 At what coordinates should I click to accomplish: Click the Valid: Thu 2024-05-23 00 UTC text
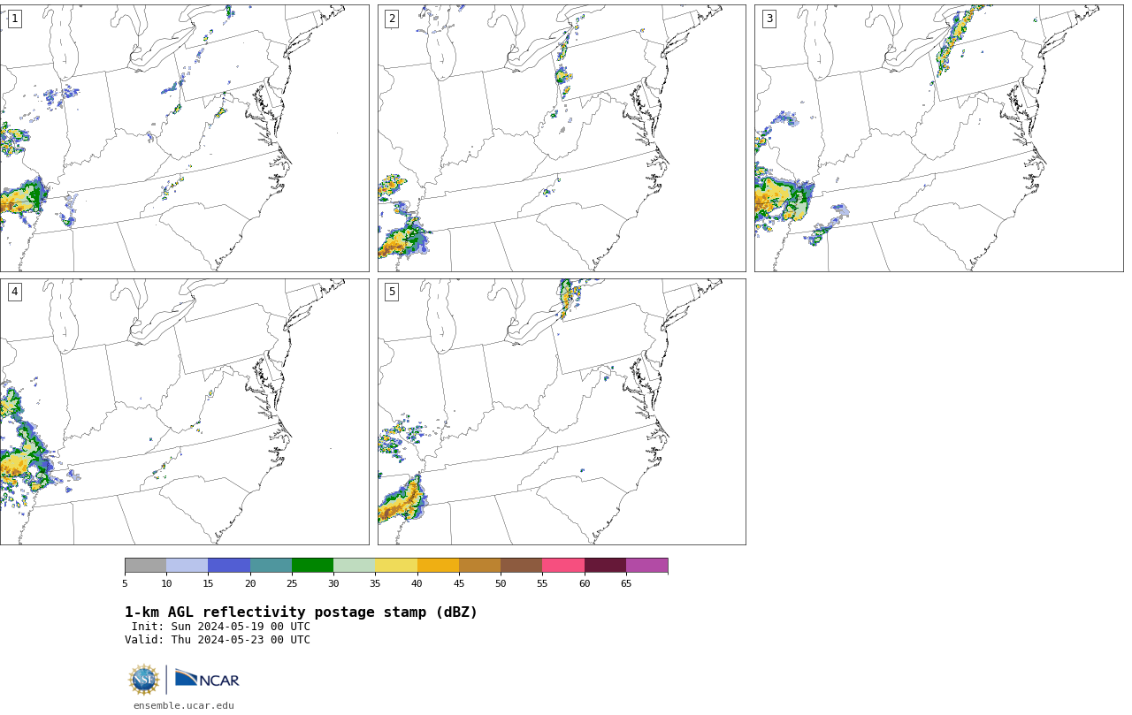tap(218, 640)
